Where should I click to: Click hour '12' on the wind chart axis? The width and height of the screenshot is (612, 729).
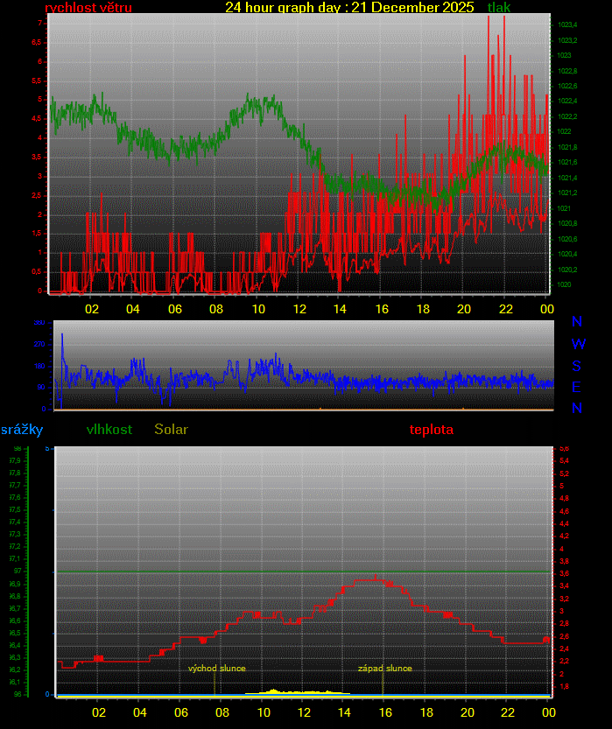click(299, 309)
